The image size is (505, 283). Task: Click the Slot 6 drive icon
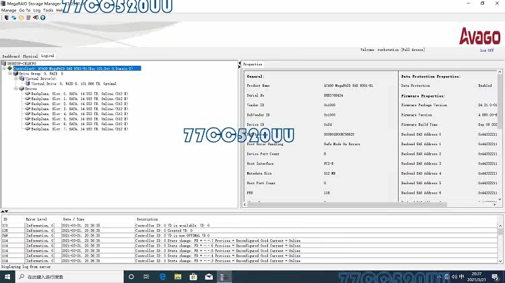pos(28,124)
